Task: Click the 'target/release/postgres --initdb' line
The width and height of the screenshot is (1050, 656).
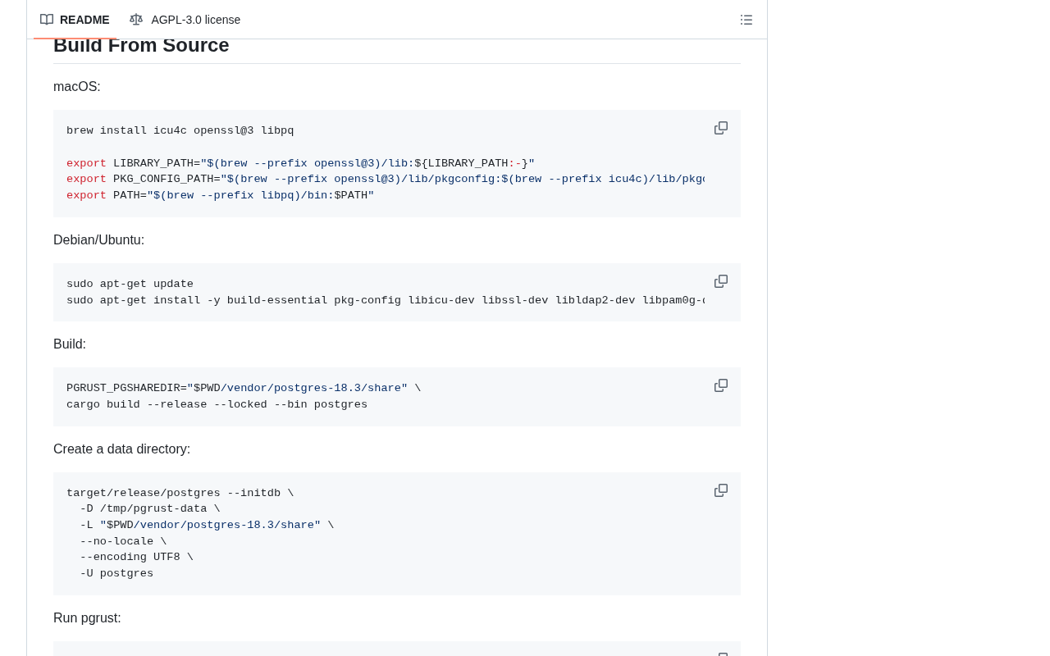Action: point(180,494)
